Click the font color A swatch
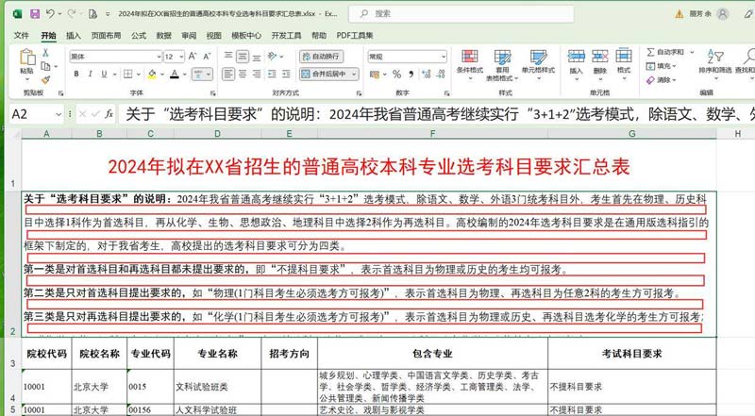This screenshot has width=755, height=416. click(x=175, y=75)
